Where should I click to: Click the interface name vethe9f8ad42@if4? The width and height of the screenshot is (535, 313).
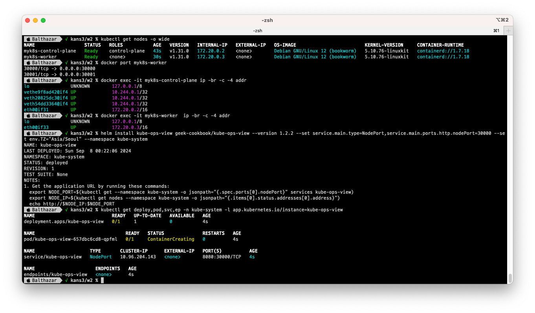pyautogui.click(x=46, y=92)
